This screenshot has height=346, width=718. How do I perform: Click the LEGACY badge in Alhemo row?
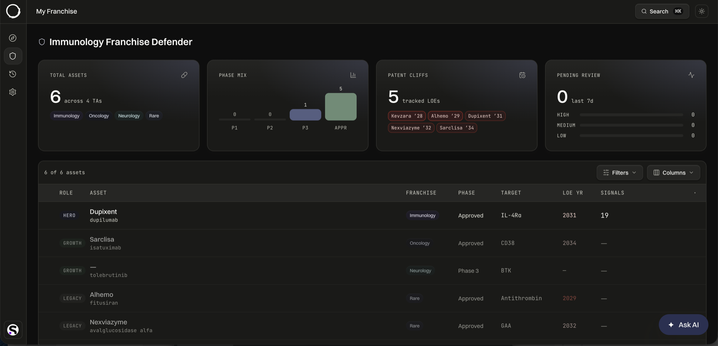pyautogui.click(x=72, y=298)
